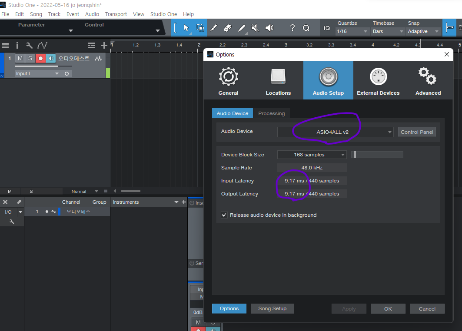Screen dimensions: 462x331
Task: Toggle the IQ input quantize button
Action: [x=327, y=28]
